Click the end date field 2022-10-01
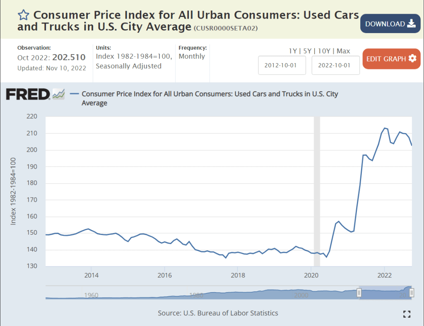 pos(335,65)
